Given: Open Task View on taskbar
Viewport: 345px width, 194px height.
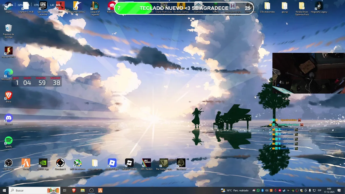Looking at the screenshot, I should tap(65, 190).
